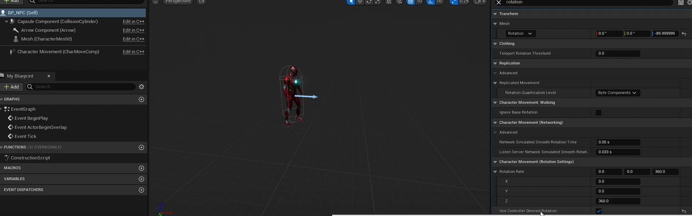Image resolution: width=692 pixels, height=216 pixels.
Task: Collapse the EventGraph tree node
Action: pos(1,109)
